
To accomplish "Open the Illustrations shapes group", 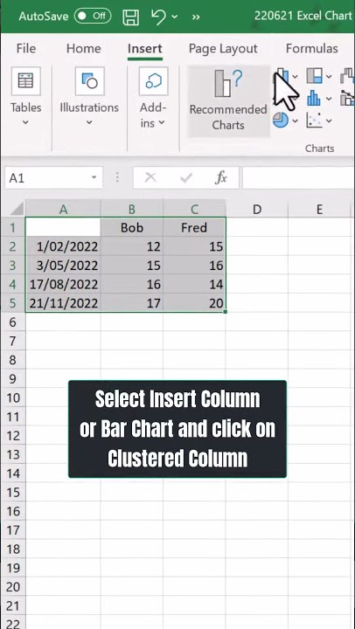I will click(89, 98).
